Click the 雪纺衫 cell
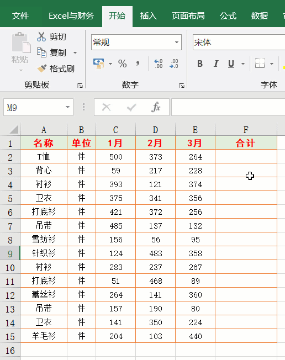285x360 pixels. tap(44, 239)
